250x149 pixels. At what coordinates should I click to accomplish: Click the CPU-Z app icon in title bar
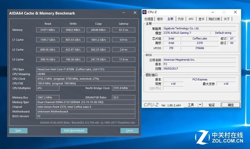145,12
